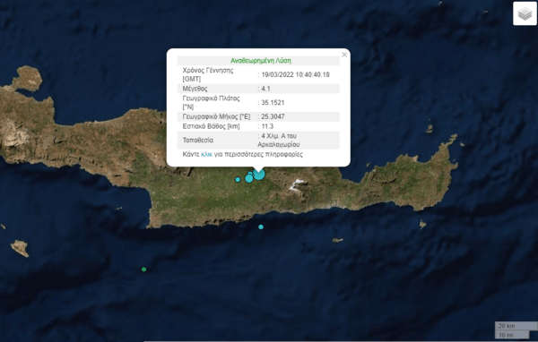Click the Τοποθεσία row label
Viewport: 538px width, 342px height.
point(197,141)
